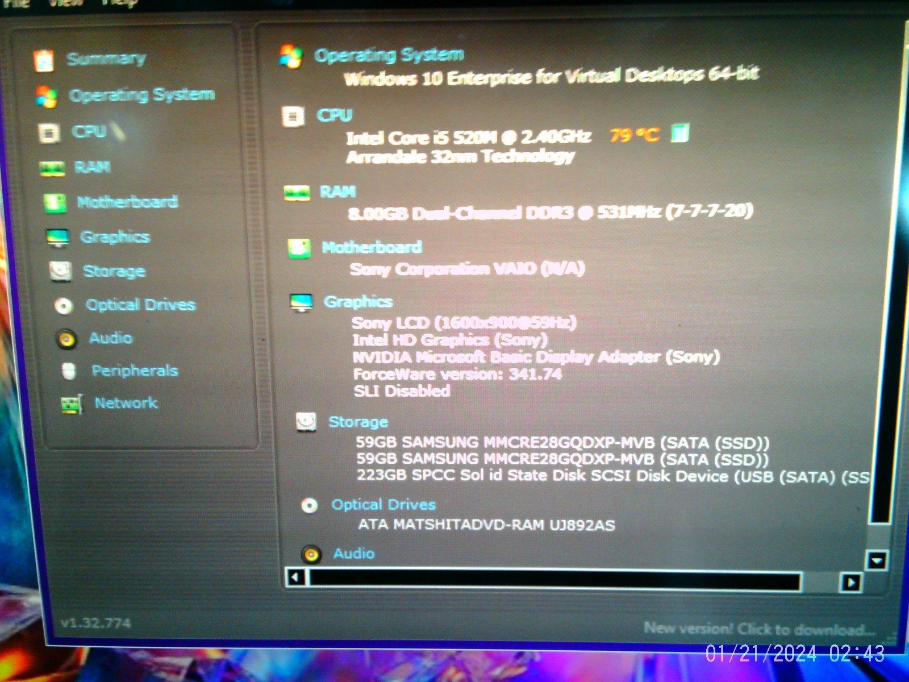Select the CPU chip icon in sidebar

pyautogui.click(x=49, y=133)
